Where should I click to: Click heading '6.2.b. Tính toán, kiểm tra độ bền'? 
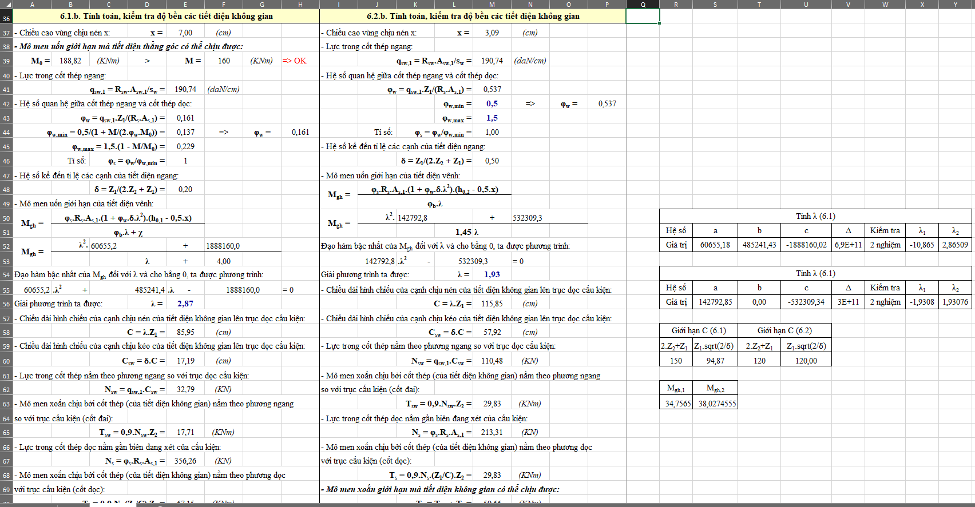(473, 16)
